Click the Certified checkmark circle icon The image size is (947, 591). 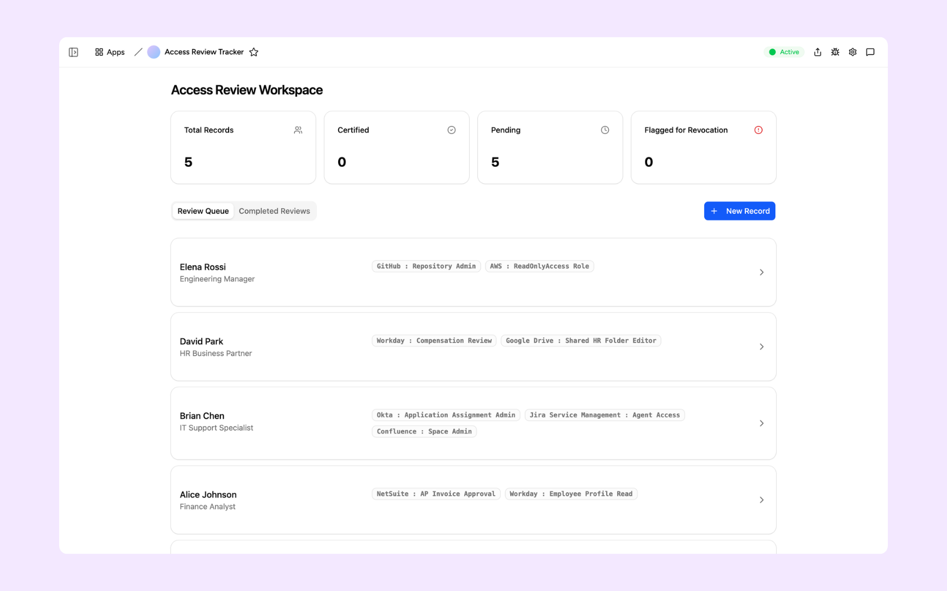click(452, 130)
